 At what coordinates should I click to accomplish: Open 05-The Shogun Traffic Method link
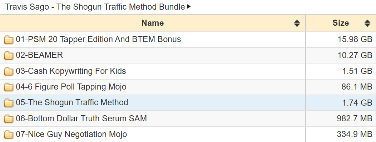[72, 102]
